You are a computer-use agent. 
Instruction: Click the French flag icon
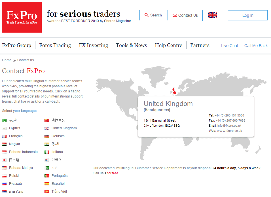pyautogui.click(x=4, y=136)
